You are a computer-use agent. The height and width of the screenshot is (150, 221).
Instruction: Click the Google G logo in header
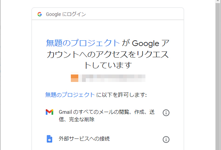(40, 14)
